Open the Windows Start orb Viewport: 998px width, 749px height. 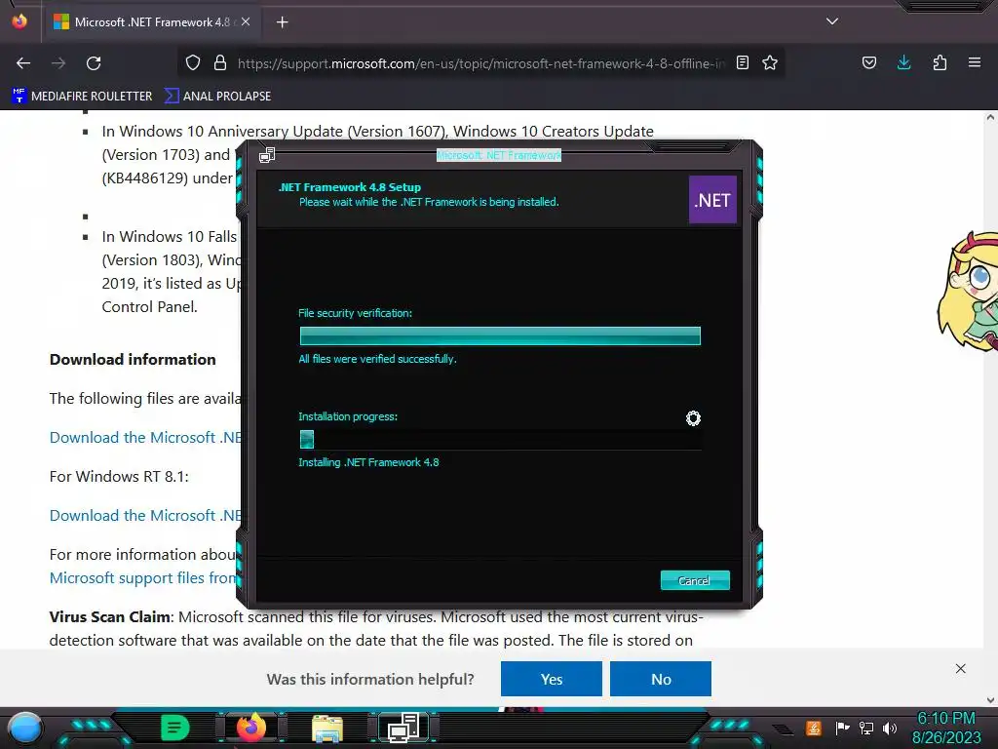click(25, 728)
